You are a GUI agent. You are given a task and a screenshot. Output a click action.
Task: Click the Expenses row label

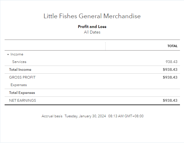[19, 85]
